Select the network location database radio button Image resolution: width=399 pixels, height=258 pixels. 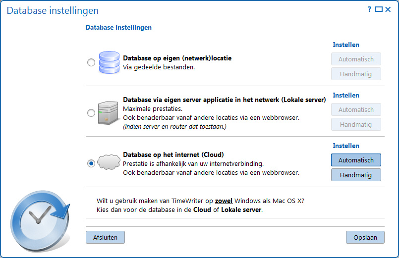coord(91,62)
